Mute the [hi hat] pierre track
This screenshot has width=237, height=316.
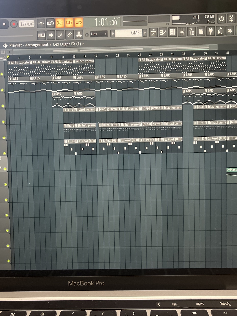(x=4, y=138)
